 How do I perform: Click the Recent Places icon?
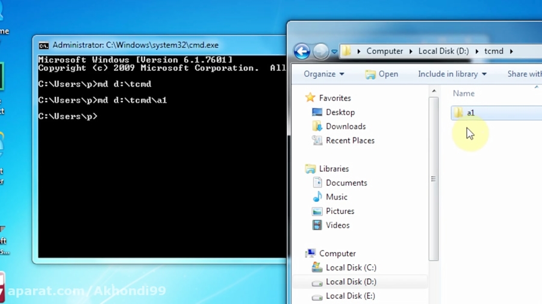point(317,140)
